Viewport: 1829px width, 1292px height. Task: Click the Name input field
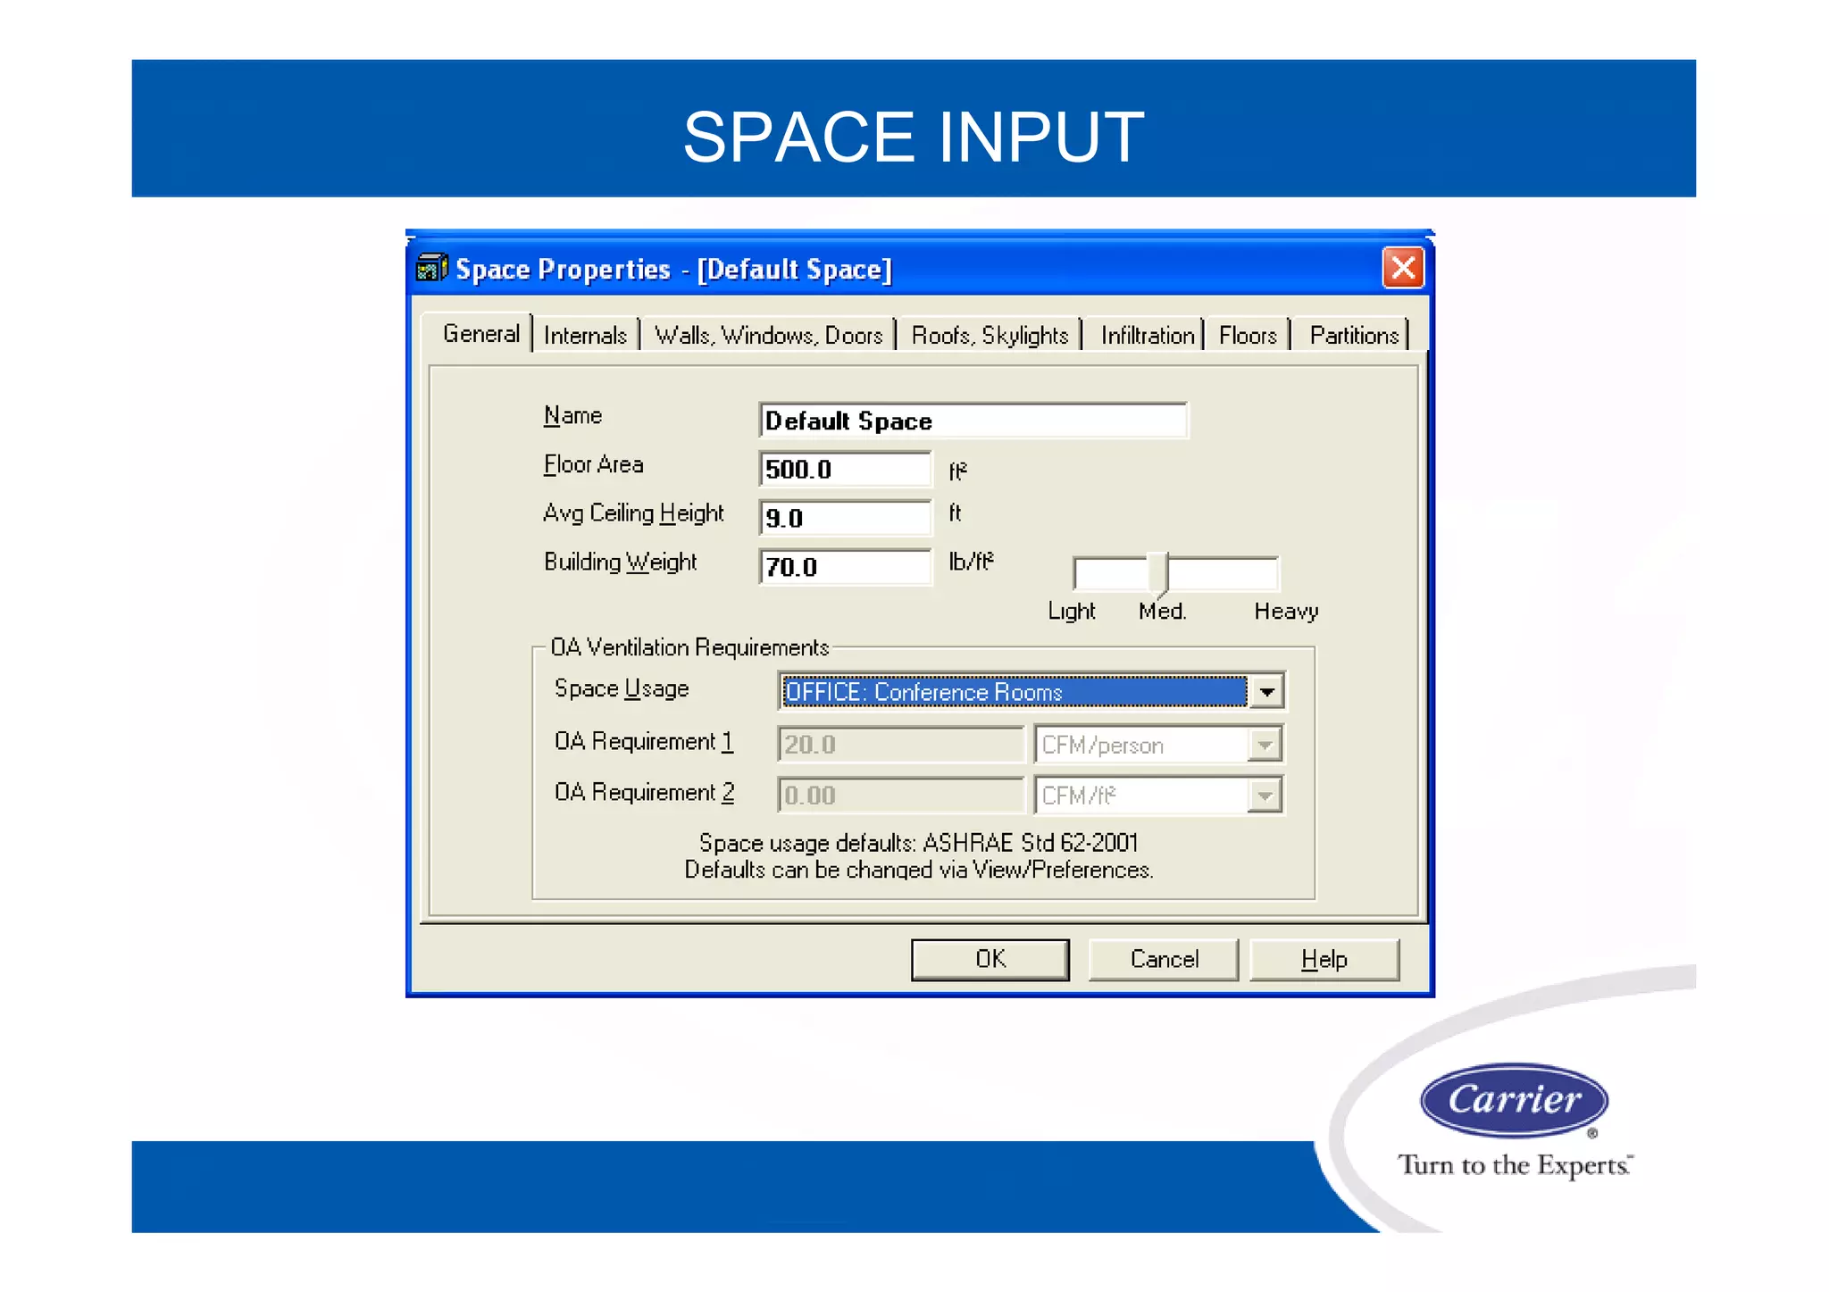[x=973, y=421]
